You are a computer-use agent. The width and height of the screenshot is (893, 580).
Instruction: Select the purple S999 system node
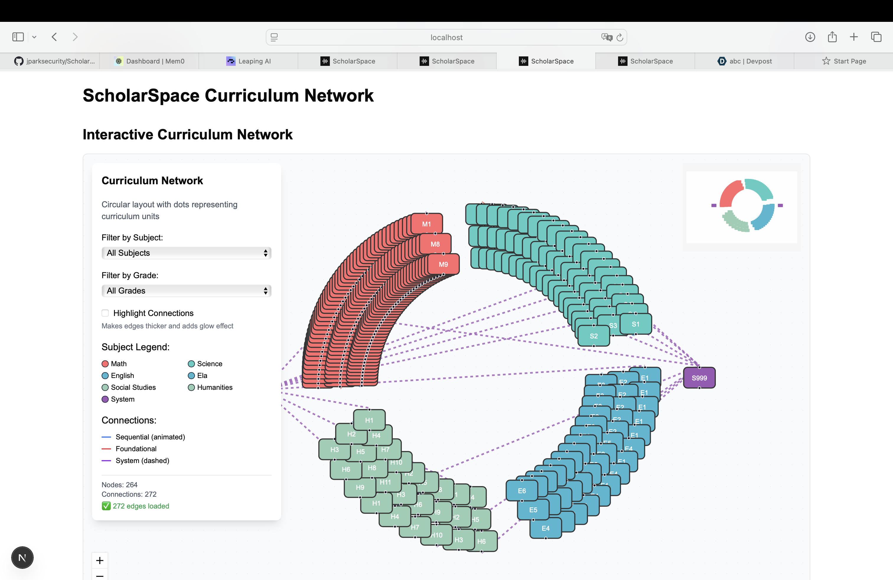point(699,378)
